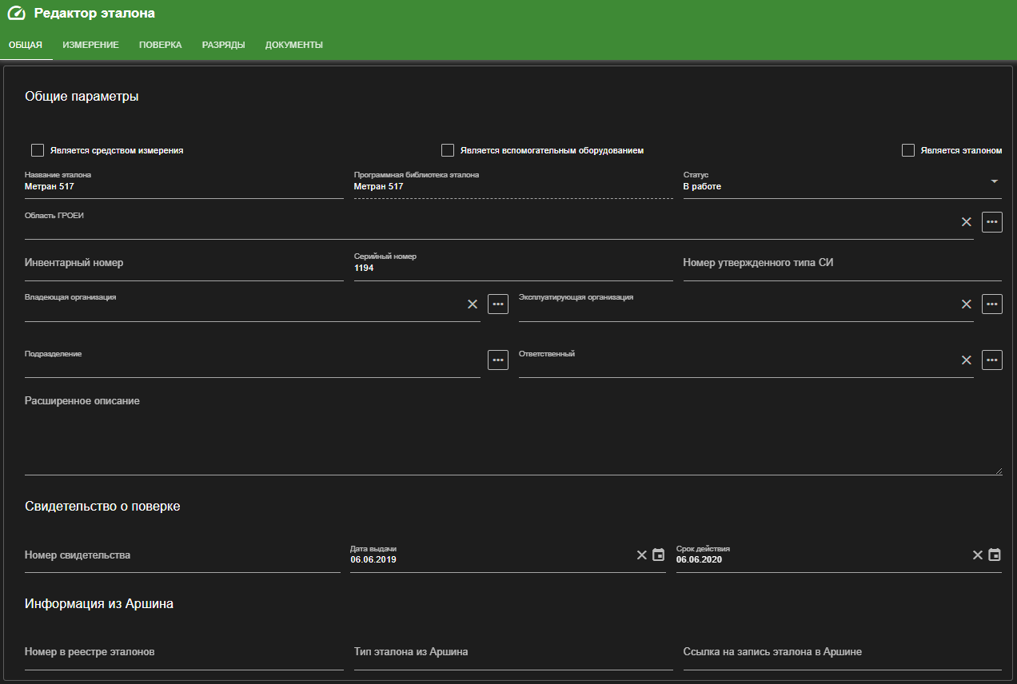Focus Номер утвержденного типа СИ input
This screenshot has height=684, width=1017.
(x=843, y=266)
